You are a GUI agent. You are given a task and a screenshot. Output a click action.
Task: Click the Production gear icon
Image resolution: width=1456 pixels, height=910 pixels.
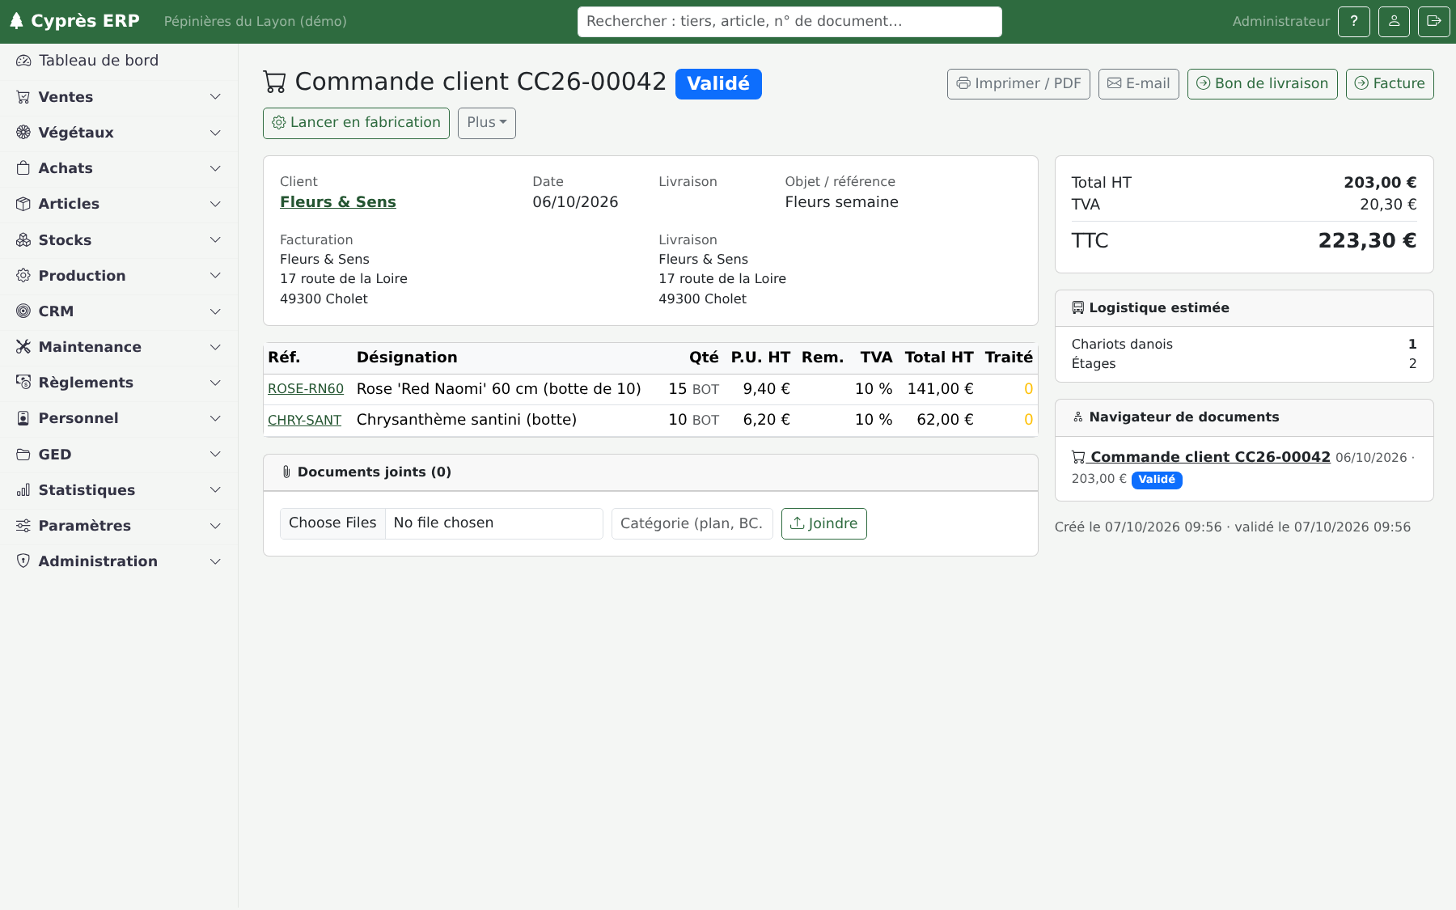tap(23, 276)
